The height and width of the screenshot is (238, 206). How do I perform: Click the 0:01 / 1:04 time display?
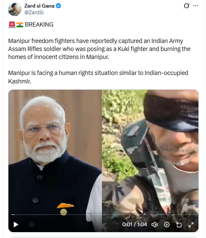[134, 225]
